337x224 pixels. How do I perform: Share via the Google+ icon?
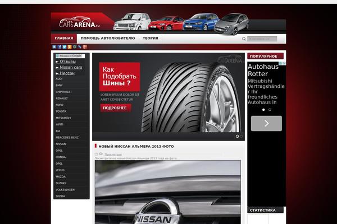point(85,46)
